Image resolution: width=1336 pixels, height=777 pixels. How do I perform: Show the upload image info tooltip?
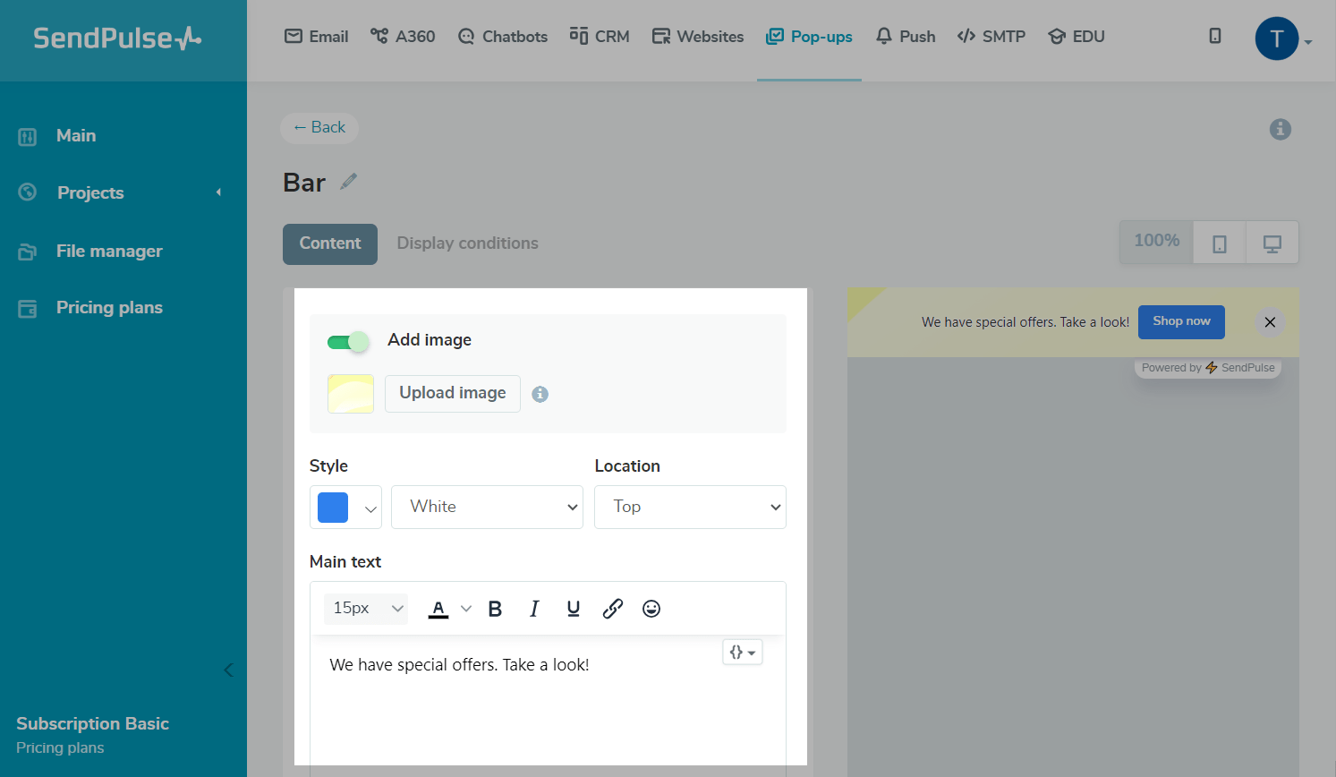point(540,394)
